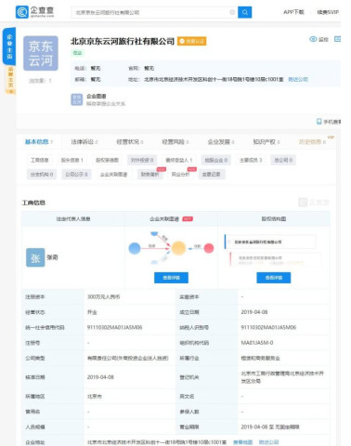Select the founding date 2019-04-08 value
351x446 pixels.
pos(254,312)
